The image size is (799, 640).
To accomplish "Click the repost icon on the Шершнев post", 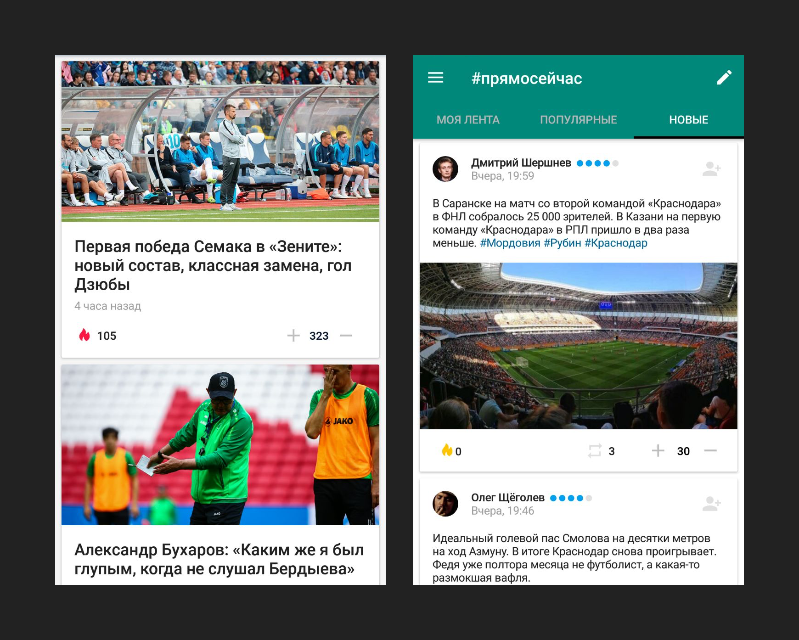I will [x=595, y=451].
